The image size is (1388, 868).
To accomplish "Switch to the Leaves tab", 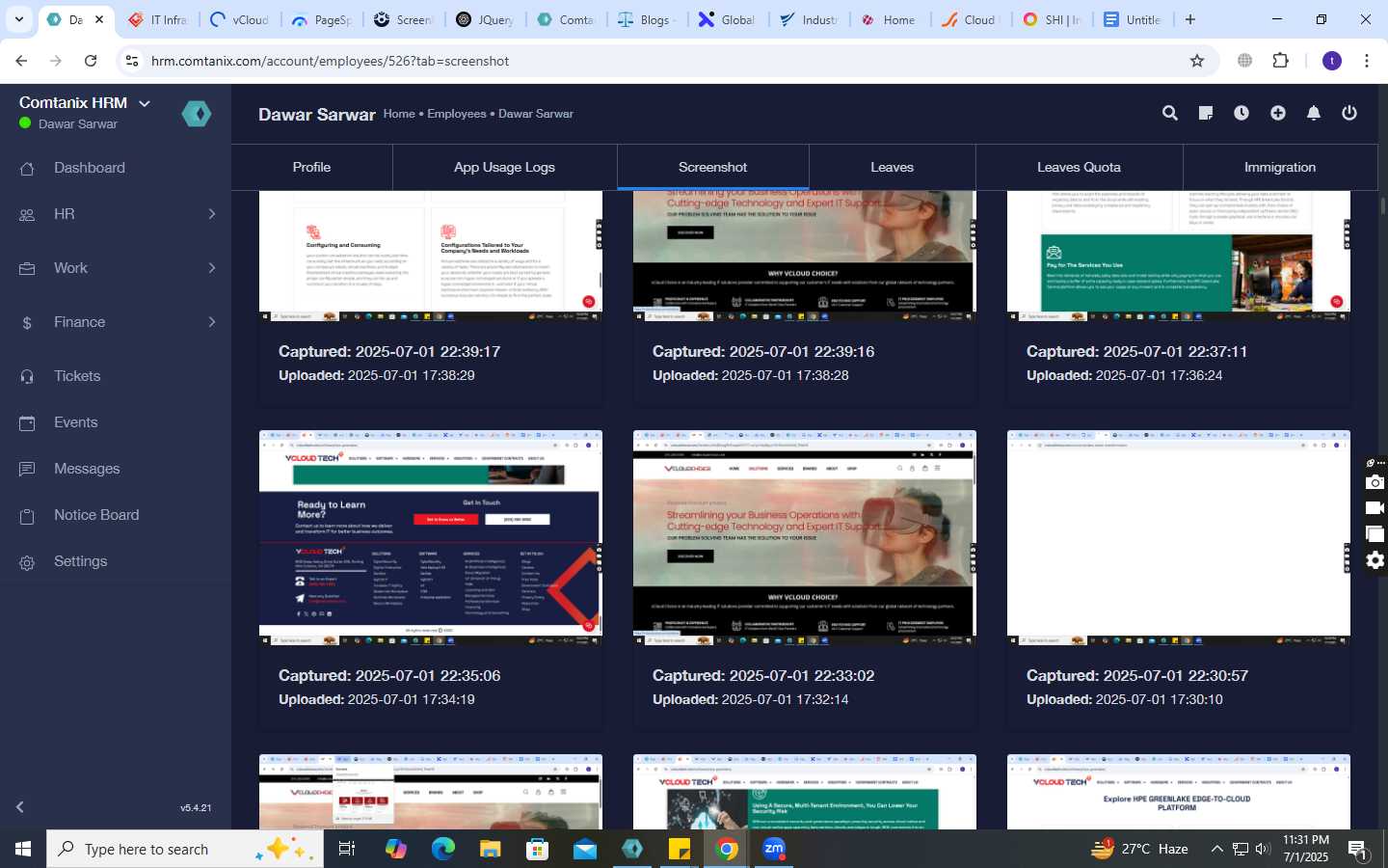I will (x=892, y=167).
